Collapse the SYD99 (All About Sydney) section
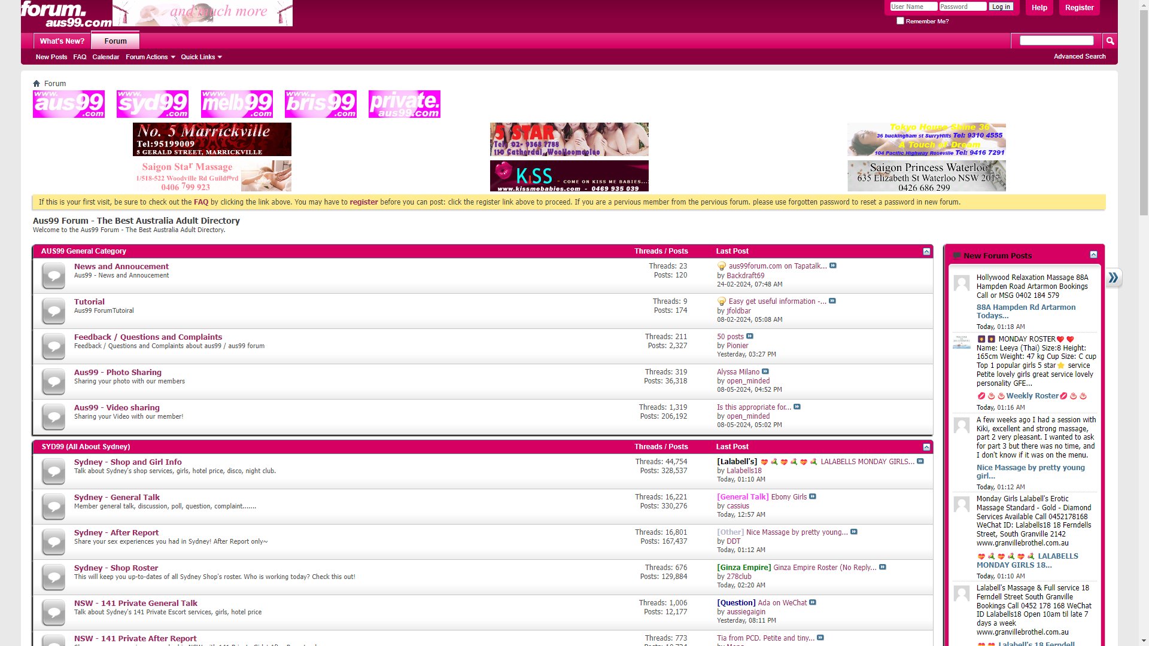This screenshot has height=646, width=1149. click(x=926, y=446)
